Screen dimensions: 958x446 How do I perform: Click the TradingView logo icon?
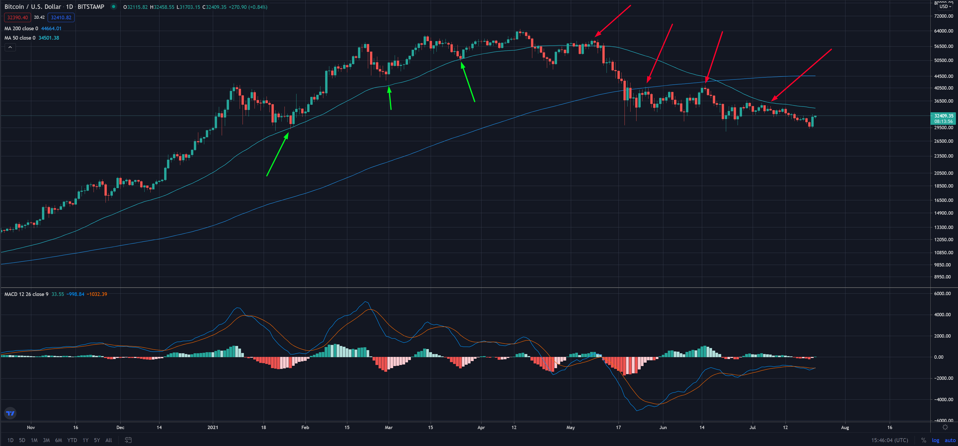[x=10, y=413]
